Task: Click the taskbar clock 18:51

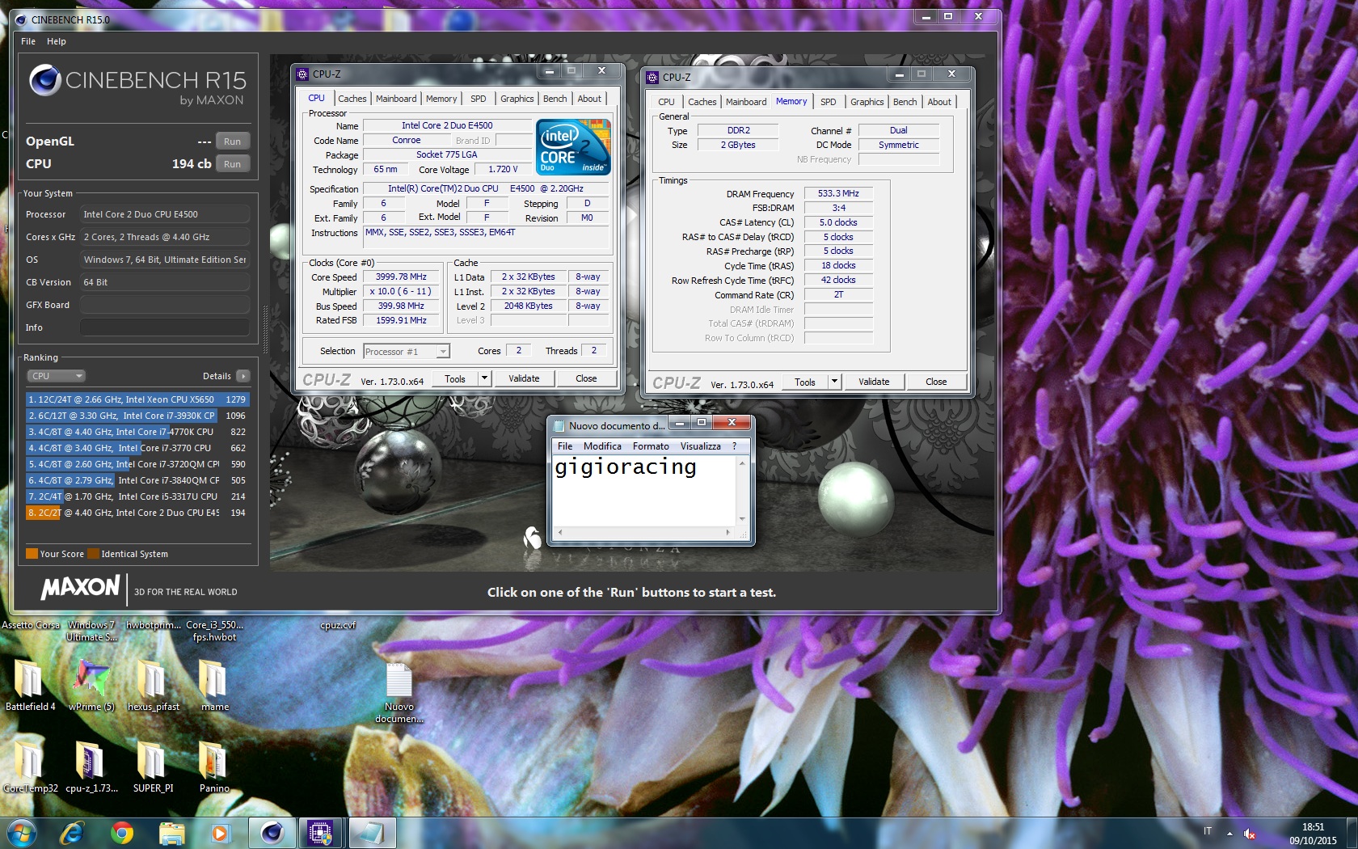Action: [x=1313, y=827]
